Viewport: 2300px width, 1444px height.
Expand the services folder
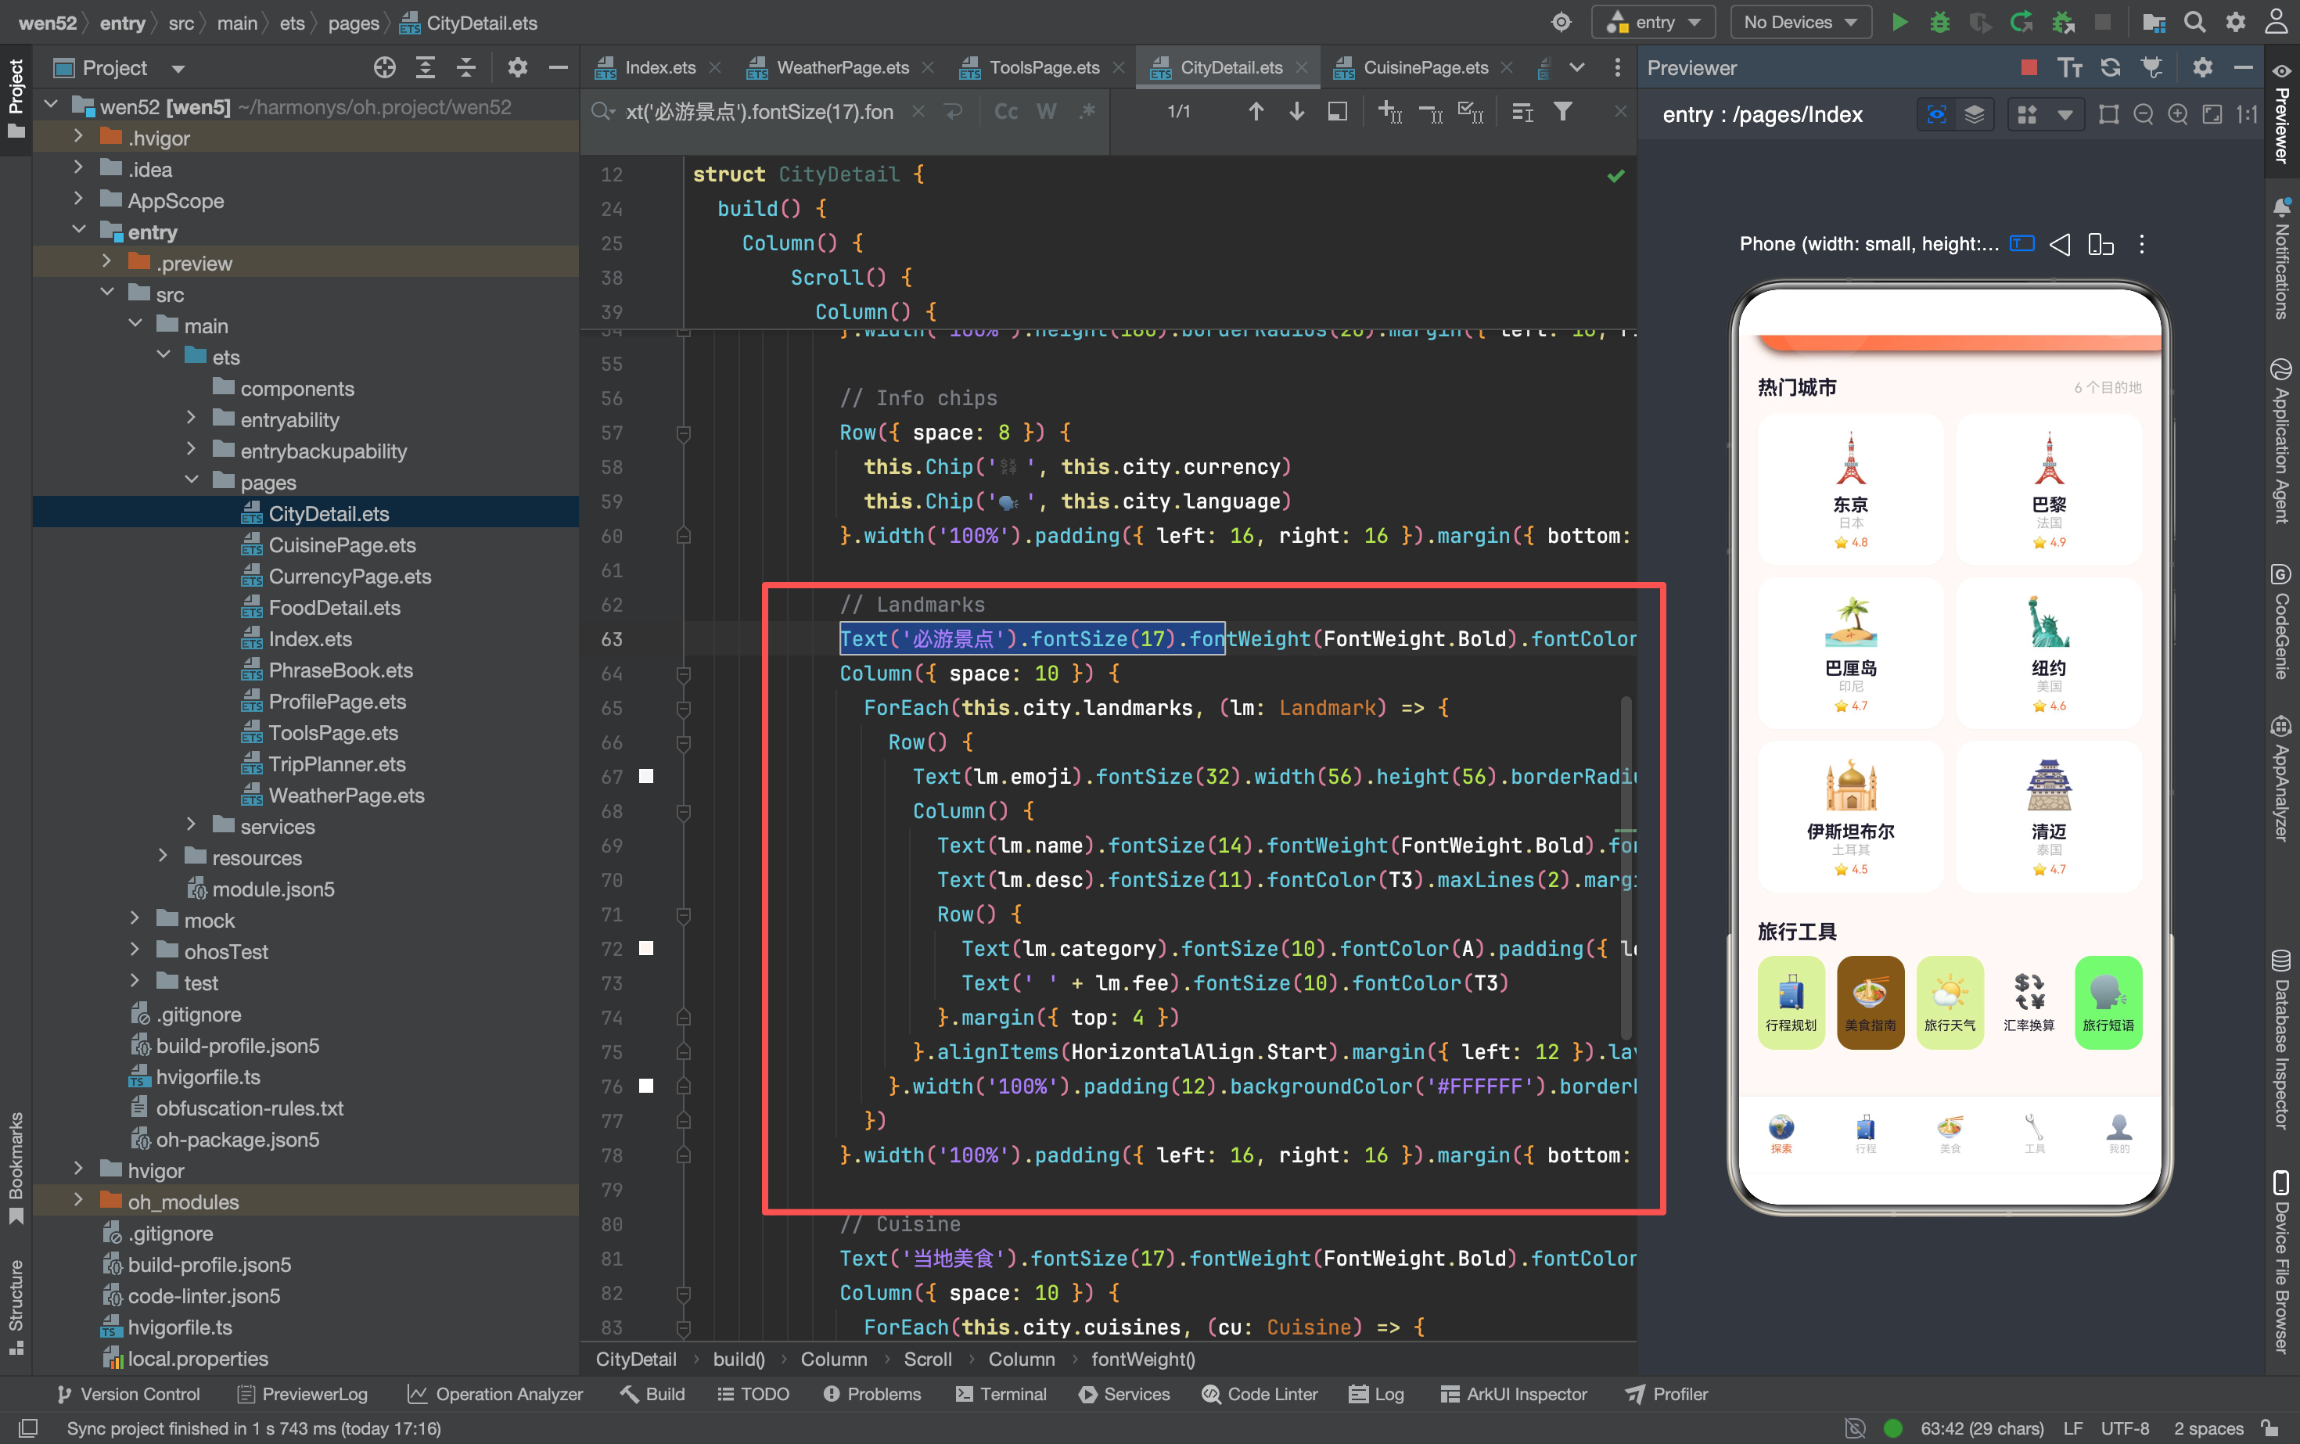coord(191,825)
